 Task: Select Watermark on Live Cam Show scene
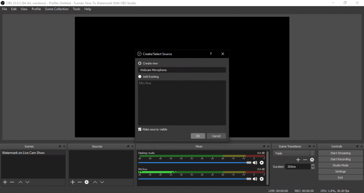(33, 153)
